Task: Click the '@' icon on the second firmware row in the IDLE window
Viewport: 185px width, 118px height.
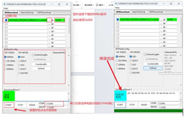Action: (52, 24)
